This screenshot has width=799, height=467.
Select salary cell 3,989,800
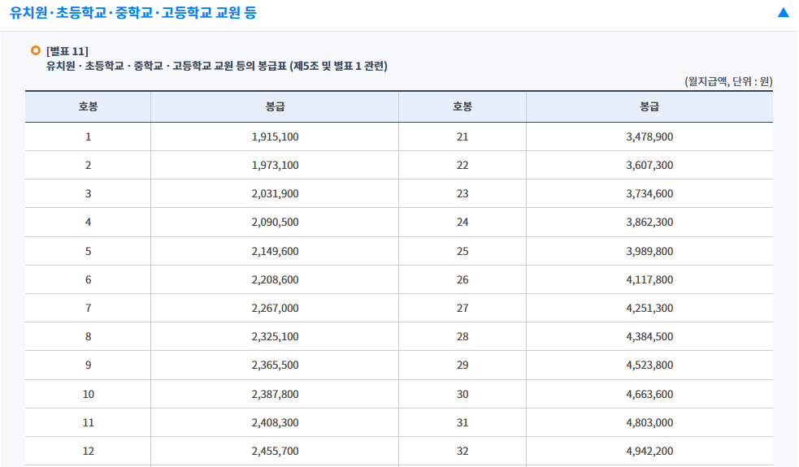pos(649,251)
